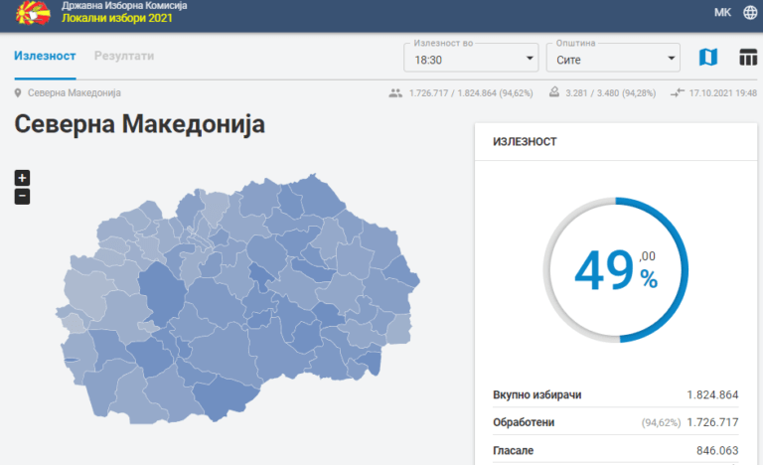This screenshot has height=465, width=763.
Task: Zoom in on the map
Action: coord(22,178)
